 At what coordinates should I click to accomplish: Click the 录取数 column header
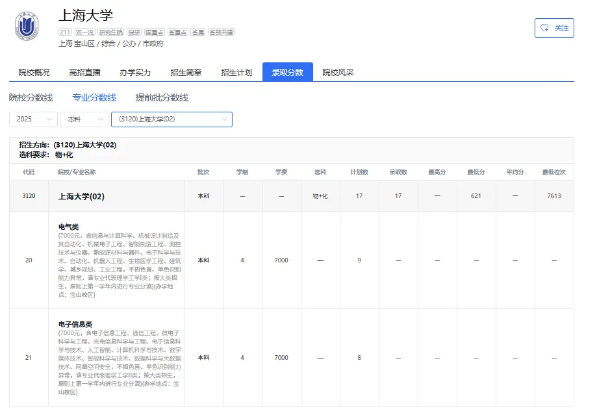[x=398, y=172]
